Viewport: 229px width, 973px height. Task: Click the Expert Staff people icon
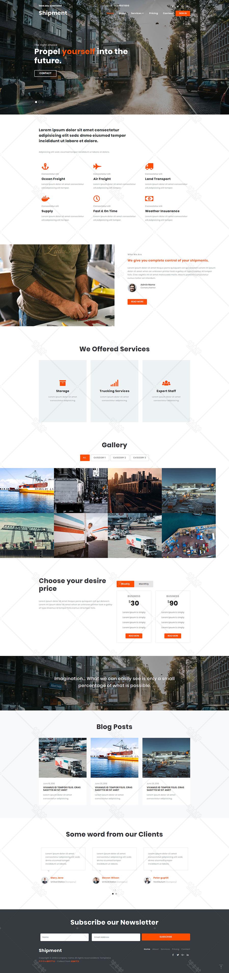click(x=166, y=383)
